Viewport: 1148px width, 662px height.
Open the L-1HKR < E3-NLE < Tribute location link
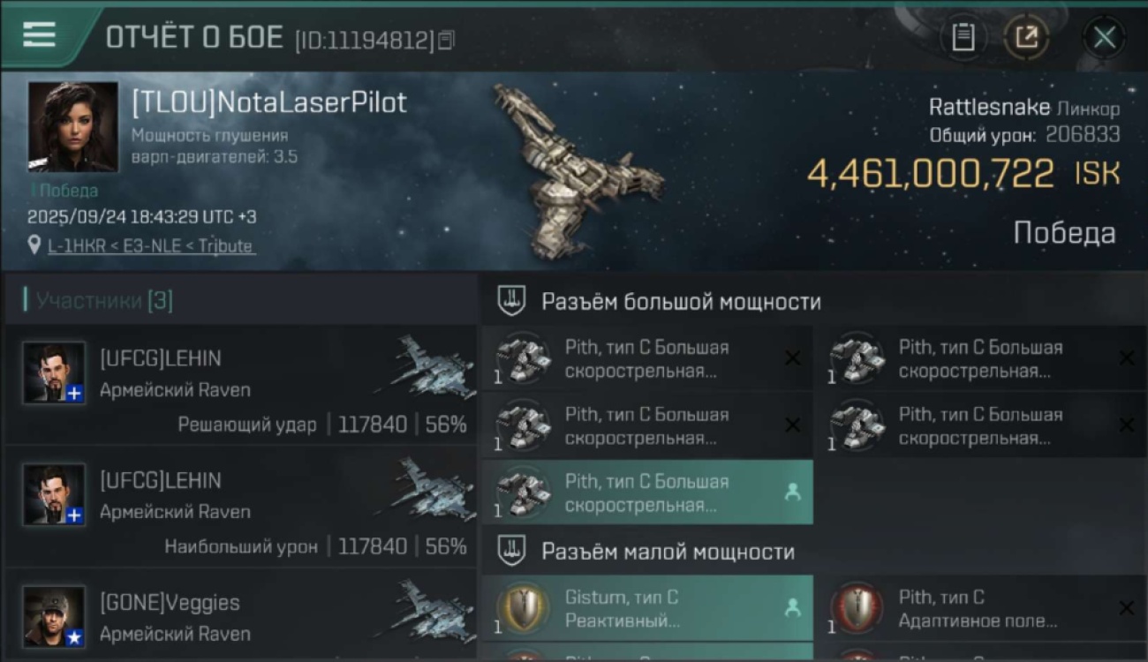(x=150, y=246)
